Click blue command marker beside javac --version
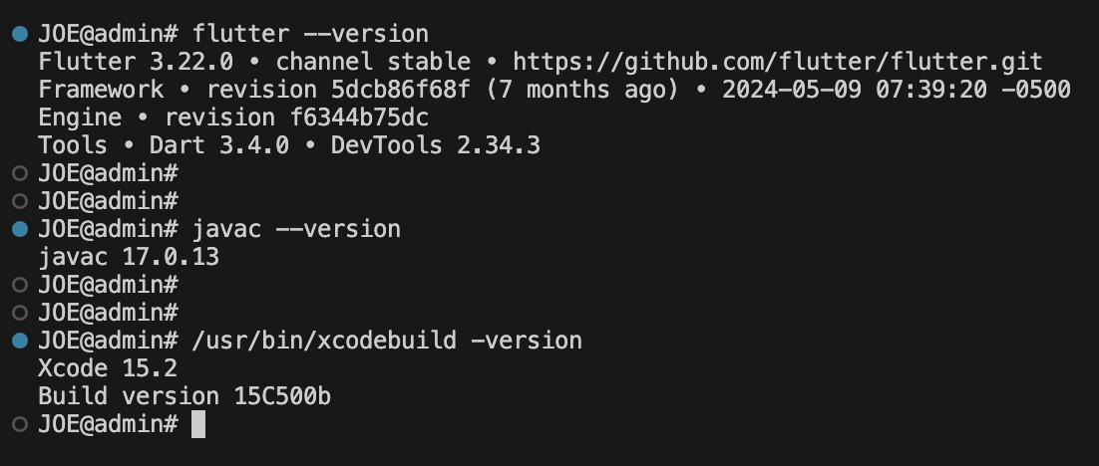The image size is (1099, 466). pyautogui.click(x=20, y=229)
